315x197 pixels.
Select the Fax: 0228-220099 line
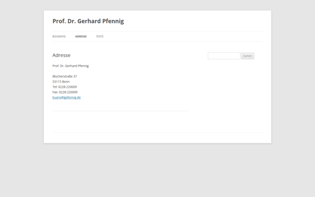click(x=65, y=92)
